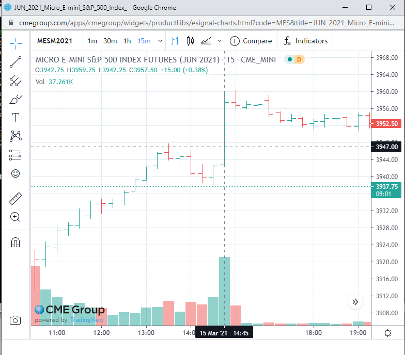Activate the zoom in tool

coord(15,217)
